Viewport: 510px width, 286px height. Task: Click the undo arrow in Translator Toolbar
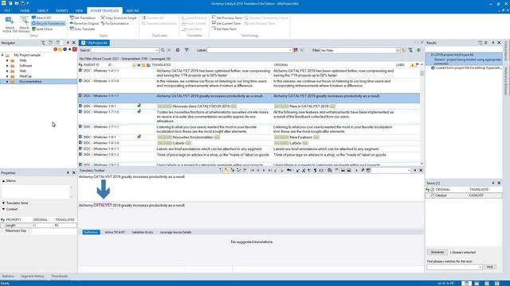point(288,170)
